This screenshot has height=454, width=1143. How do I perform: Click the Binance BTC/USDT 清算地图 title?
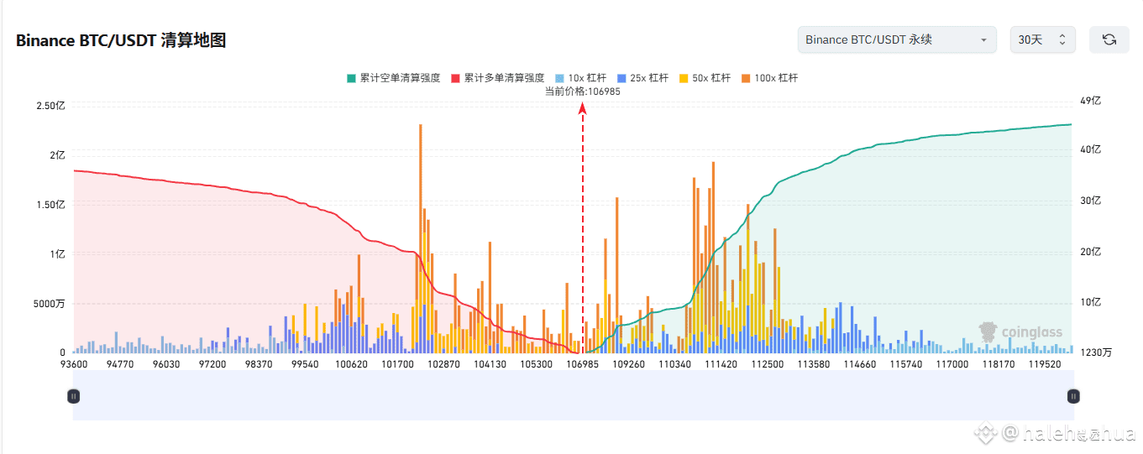pyautogui.click(x=121, y=40)
